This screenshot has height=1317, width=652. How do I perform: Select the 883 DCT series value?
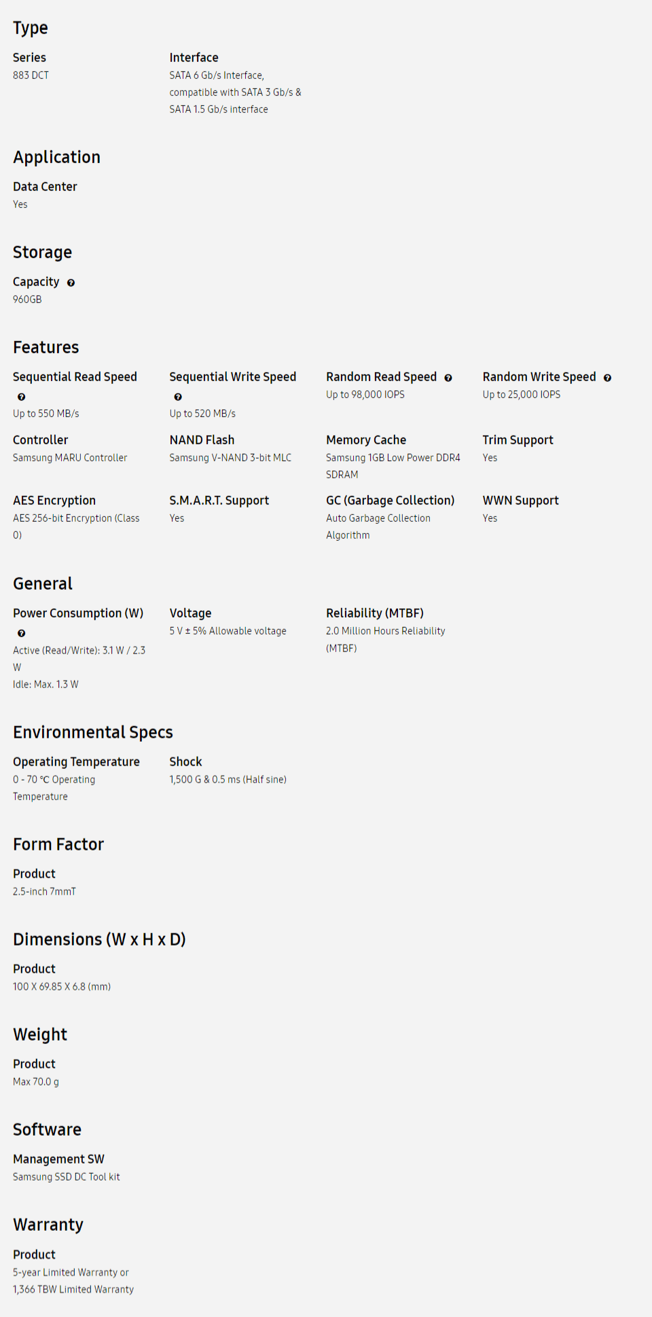pyautogui.click(x=31, y=75)
